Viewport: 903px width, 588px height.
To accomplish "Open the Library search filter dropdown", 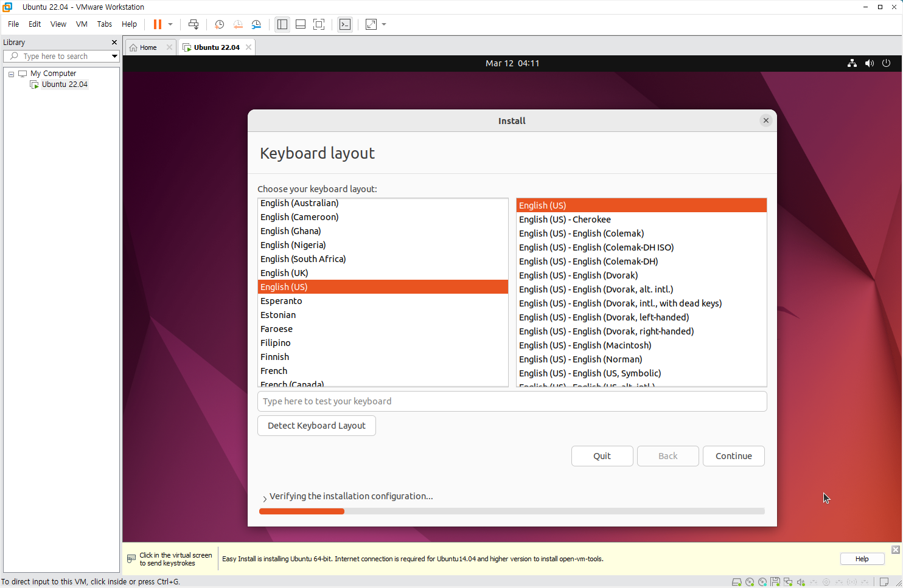I will (114, 56).
